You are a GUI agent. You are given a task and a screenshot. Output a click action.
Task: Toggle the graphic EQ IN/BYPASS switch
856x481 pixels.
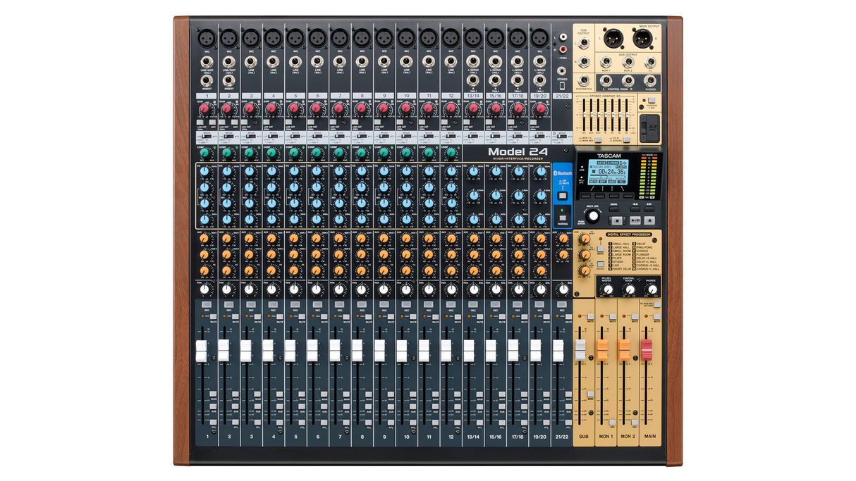[x=627, y=140]
